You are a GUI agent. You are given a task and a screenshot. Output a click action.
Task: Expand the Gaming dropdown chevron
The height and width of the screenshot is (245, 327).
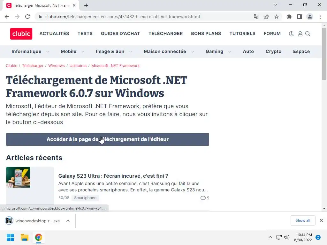(230, 52)
